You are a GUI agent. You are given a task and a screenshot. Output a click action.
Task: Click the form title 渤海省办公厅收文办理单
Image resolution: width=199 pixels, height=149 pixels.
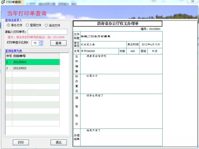(118, 24)
